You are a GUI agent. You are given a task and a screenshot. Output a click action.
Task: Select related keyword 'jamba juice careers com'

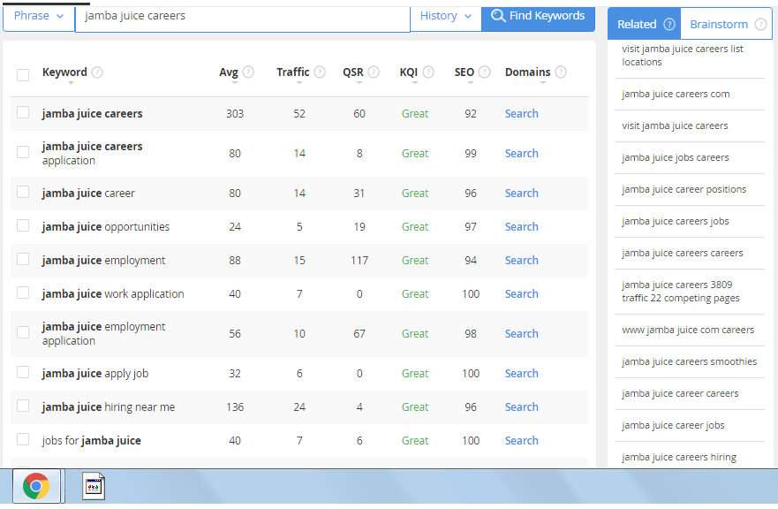[x=676, y=94]
